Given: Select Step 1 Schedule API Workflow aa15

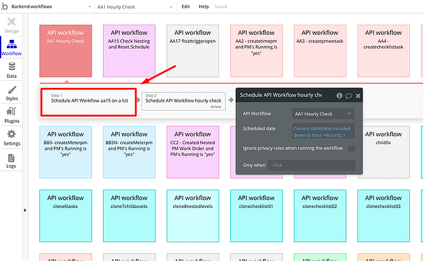Looking at the screenshot, I should click(x=88, y=102).
